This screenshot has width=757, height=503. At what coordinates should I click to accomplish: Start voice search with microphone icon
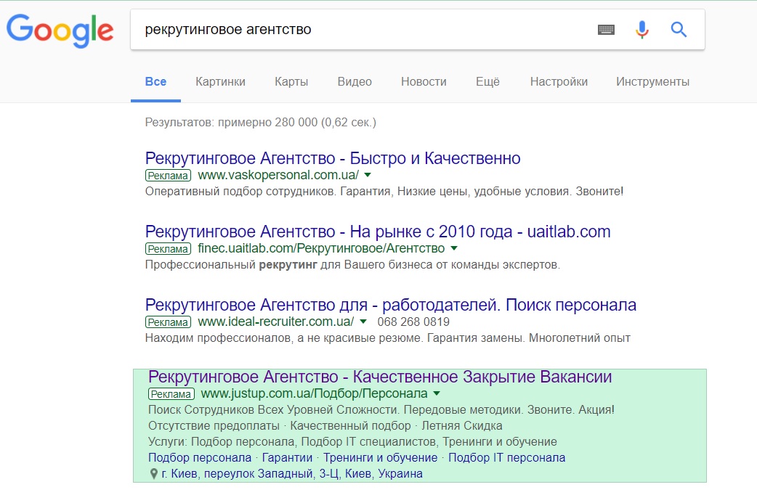tap(641, 30)
